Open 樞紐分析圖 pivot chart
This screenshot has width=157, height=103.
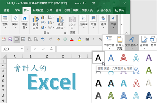[x=60, y=22]
